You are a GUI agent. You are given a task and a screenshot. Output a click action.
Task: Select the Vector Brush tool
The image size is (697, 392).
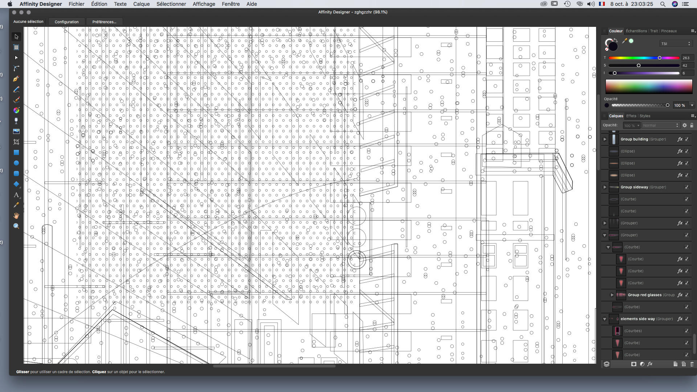tap(16, 100)
